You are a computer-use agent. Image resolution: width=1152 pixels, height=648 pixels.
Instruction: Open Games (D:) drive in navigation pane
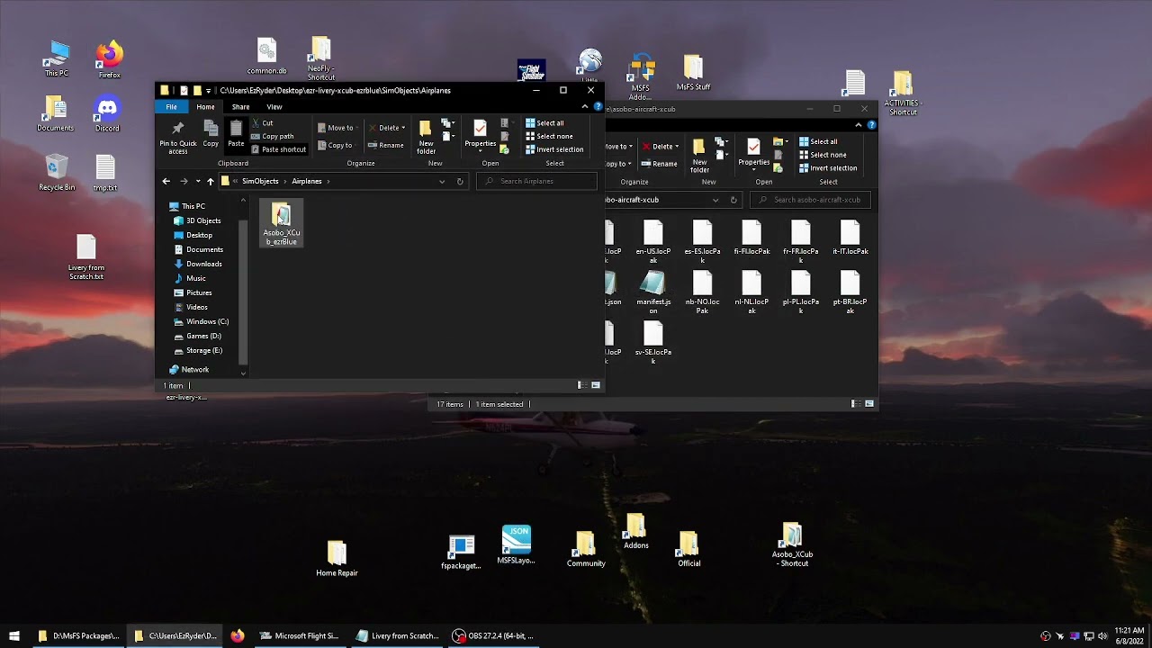[x=203, y=336]
